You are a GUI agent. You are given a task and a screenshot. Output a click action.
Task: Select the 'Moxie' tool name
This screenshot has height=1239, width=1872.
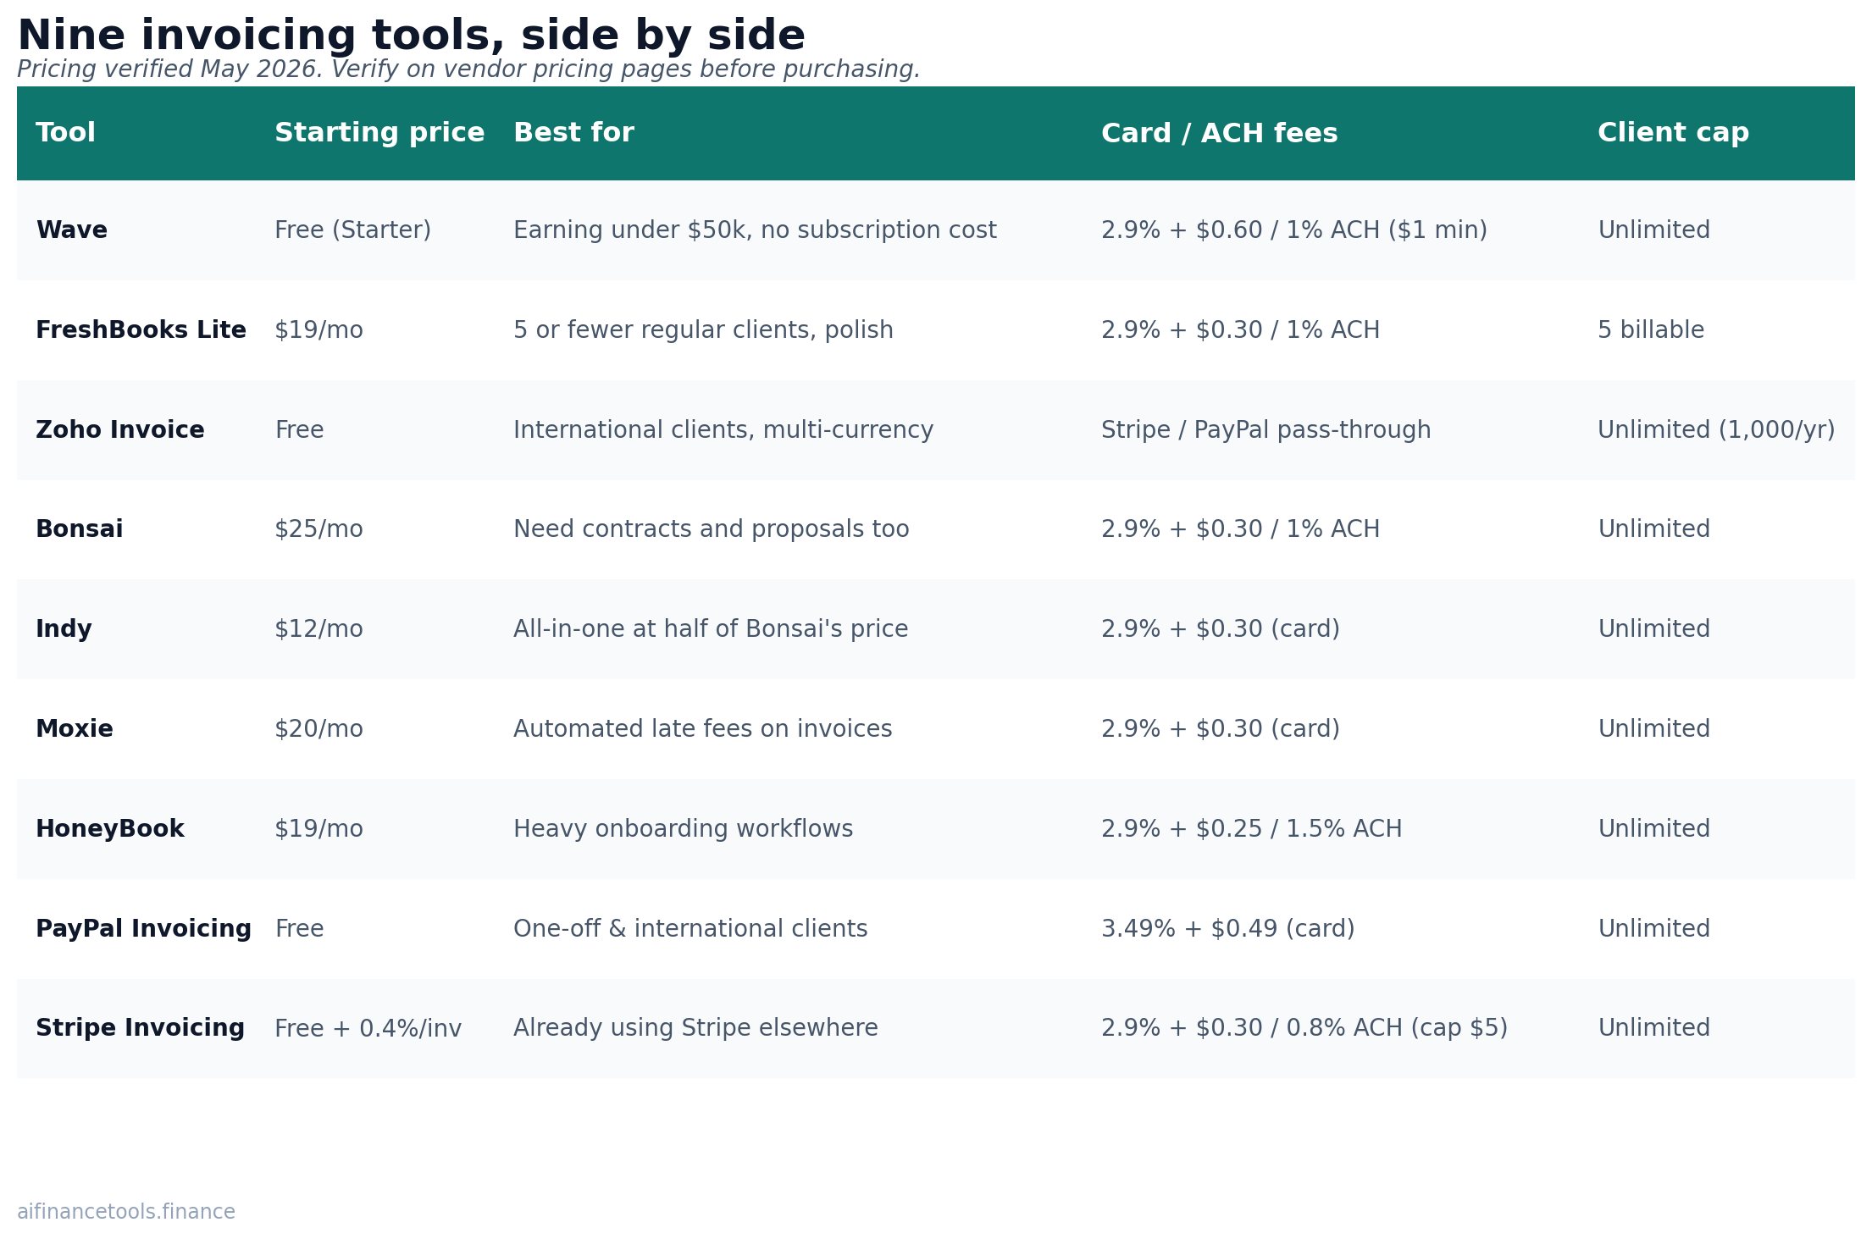tap(74, 729)
